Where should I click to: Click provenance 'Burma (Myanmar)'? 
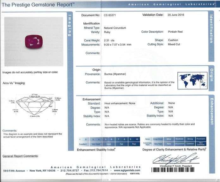point(115,74)
